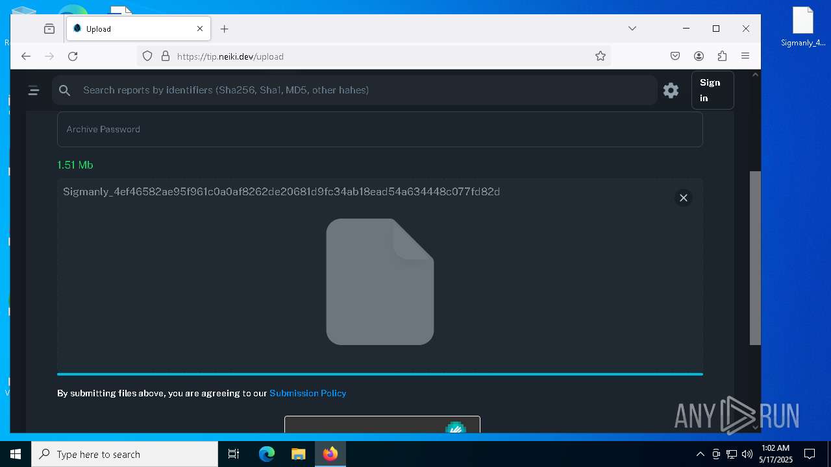Reload the current page

[x=73, y=56]
